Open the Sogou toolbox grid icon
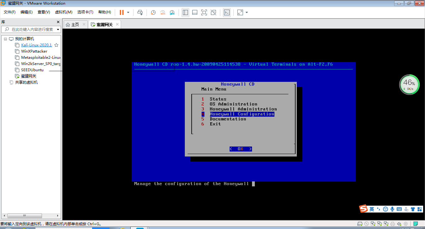Screen dimensions: 425x229 click(420, 209)
